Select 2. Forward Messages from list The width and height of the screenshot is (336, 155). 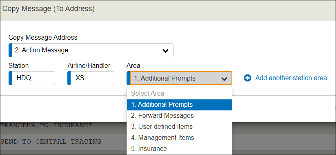[179, 116]
